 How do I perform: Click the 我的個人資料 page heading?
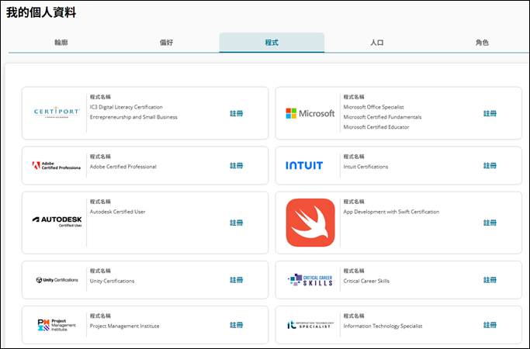tap(41, 12)
